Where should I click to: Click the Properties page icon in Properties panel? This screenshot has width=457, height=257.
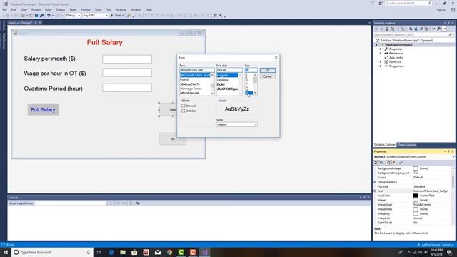(388, 163)
